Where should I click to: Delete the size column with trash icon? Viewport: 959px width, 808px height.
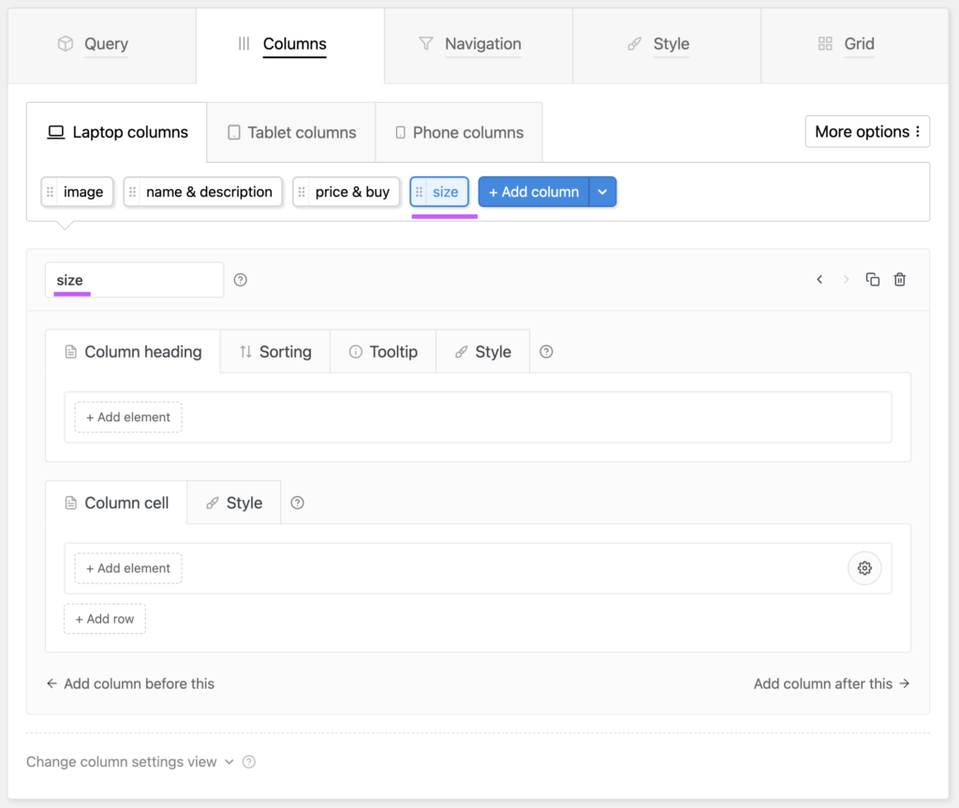(x=899, y=280)
